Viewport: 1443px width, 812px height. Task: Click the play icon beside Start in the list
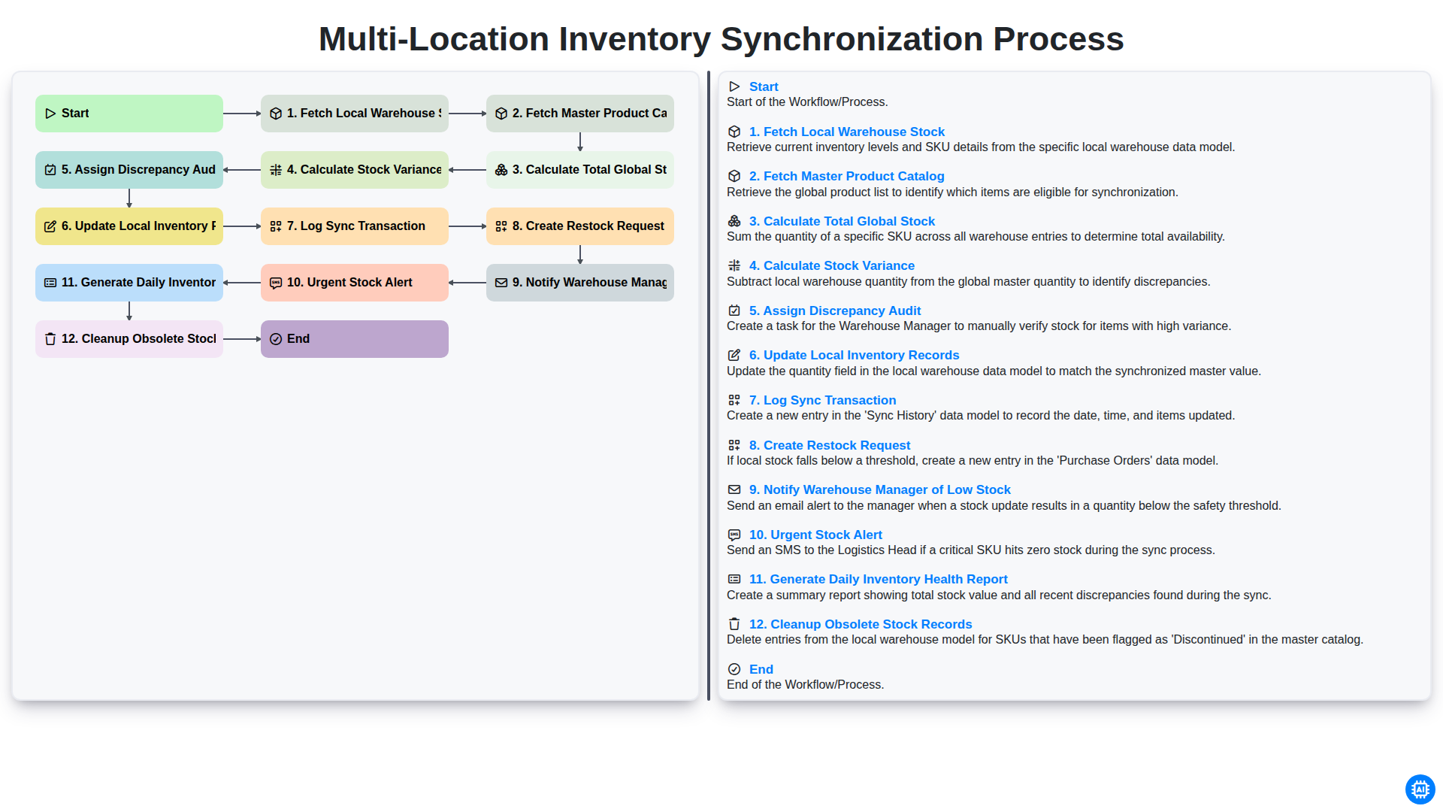point(734,87)
